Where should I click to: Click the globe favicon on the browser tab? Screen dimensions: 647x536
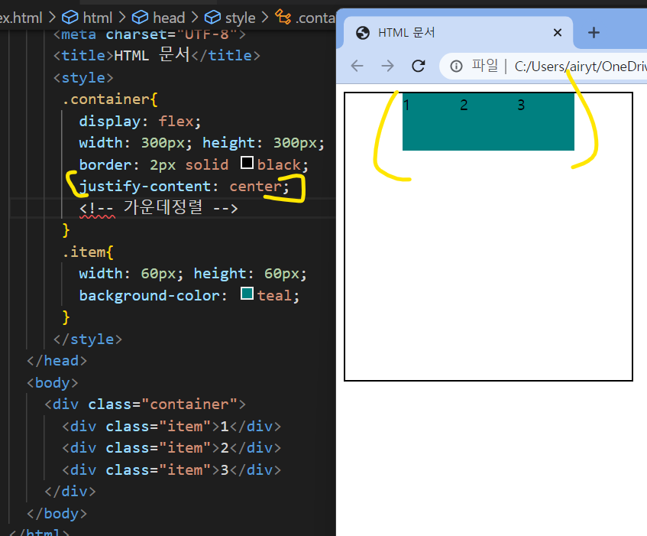363,33
